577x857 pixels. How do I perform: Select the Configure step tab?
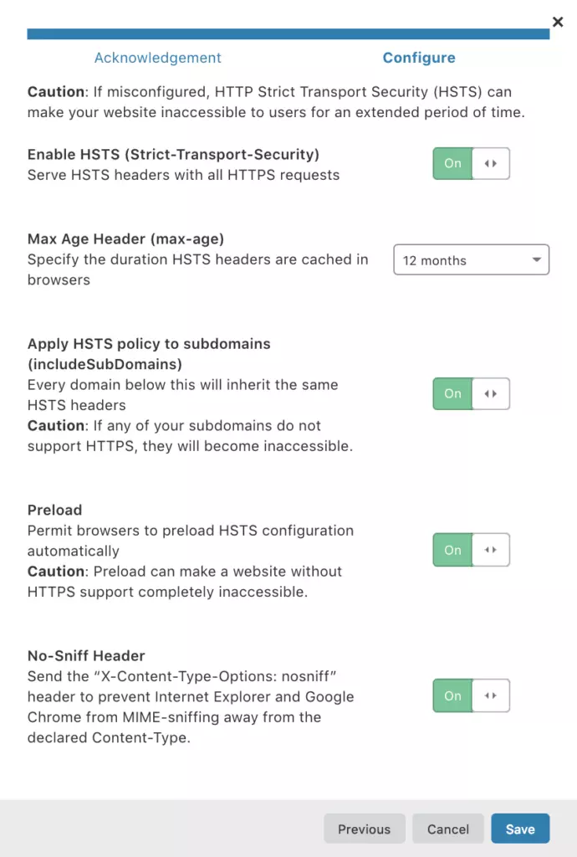[x=419, y=58]
